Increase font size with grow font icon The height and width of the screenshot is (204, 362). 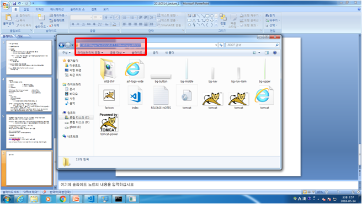(x=106, y=17)
